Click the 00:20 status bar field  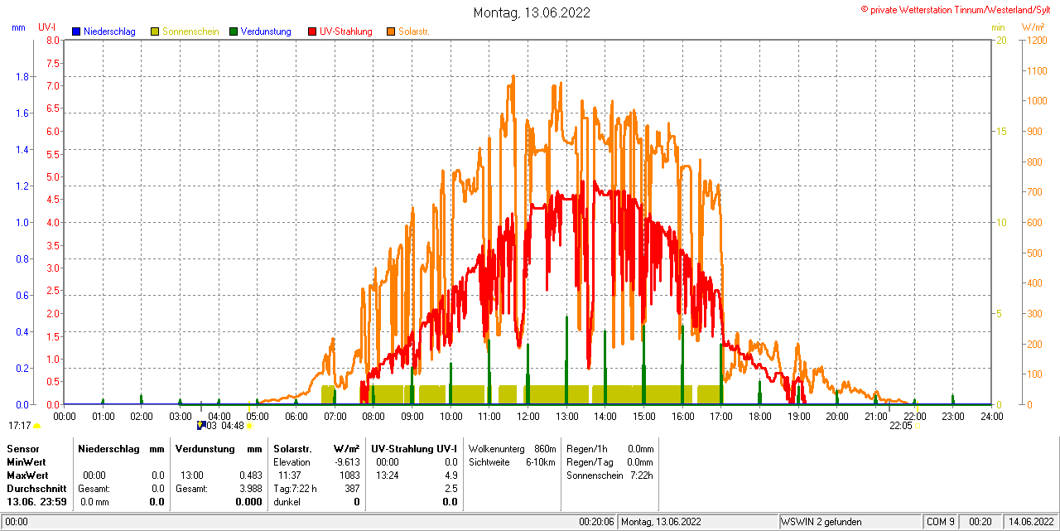tap(980, 522)
